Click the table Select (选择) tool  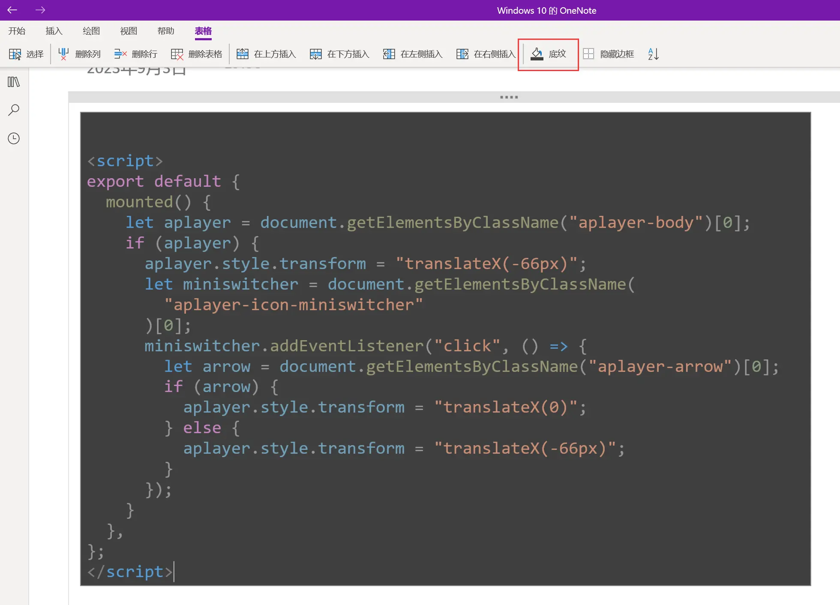click(x=26, y=54)
